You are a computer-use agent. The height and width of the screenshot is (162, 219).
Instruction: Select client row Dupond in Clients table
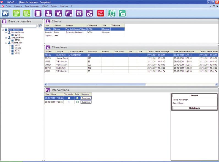point(84,35)
